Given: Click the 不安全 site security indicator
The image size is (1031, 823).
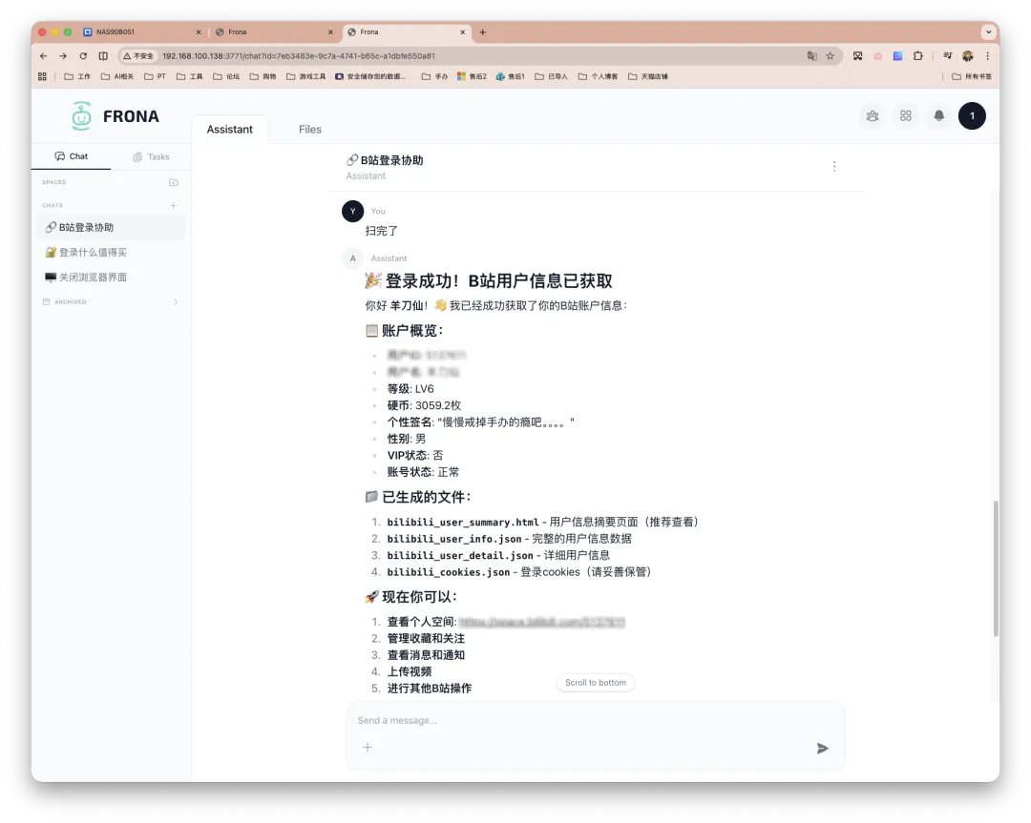Looking at the screenshot, I should (x=138, y=56).
